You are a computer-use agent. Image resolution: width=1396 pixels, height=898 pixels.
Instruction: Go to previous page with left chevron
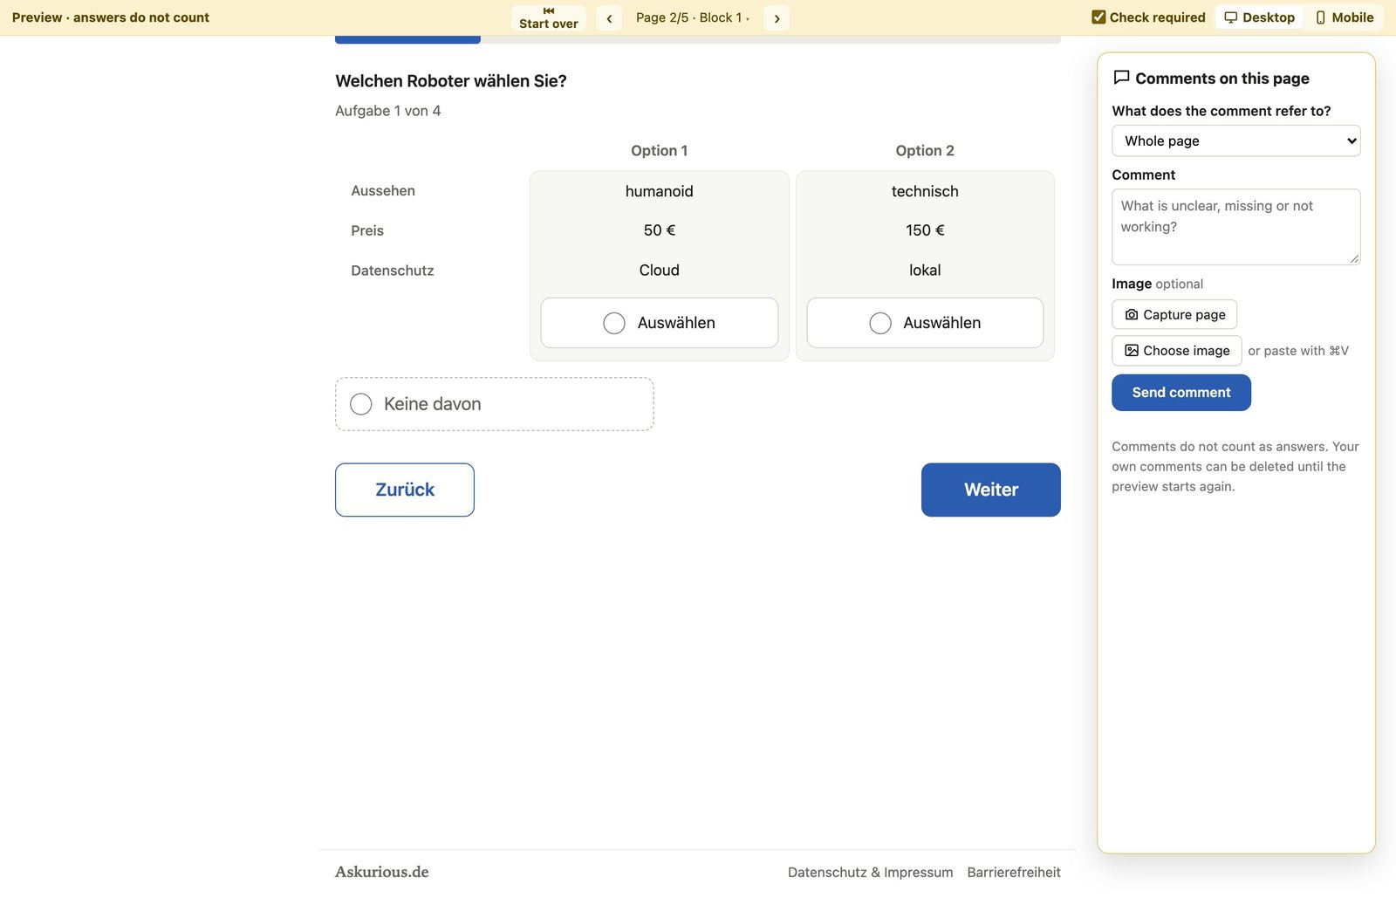coord(609,18)
